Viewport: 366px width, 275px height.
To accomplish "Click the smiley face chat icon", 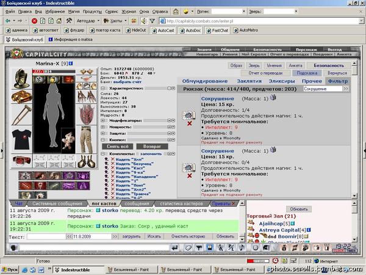I will tap(256, 248).
